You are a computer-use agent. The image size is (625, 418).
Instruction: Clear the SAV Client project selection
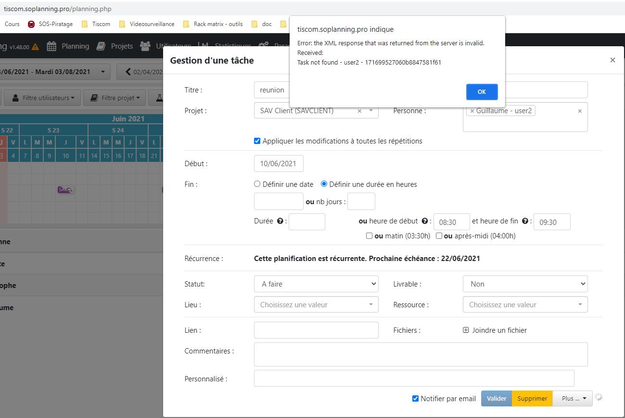(x=359, y=111)
